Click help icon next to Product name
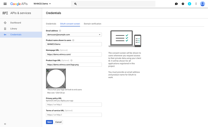 [73, 40]
